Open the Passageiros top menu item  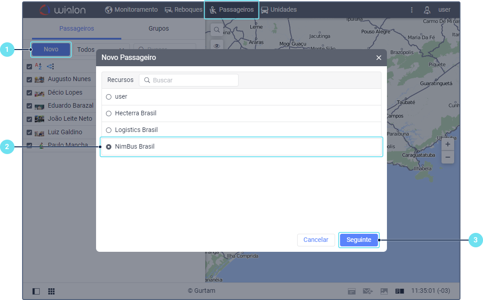pyautogui.click(x=232, y=10)
